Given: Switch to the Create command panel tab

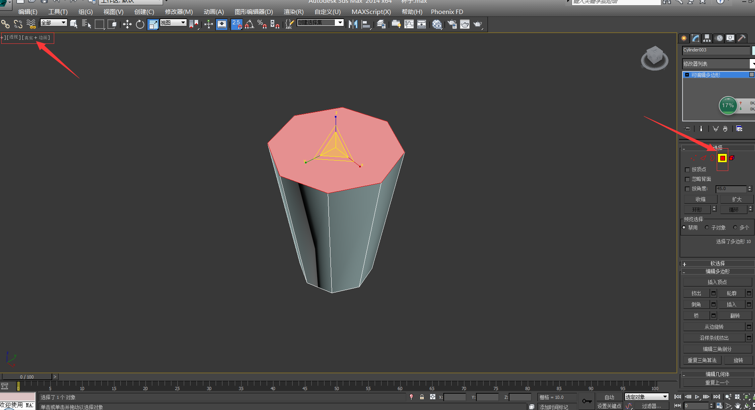Looking at the screenshot, I should (684, 38).
